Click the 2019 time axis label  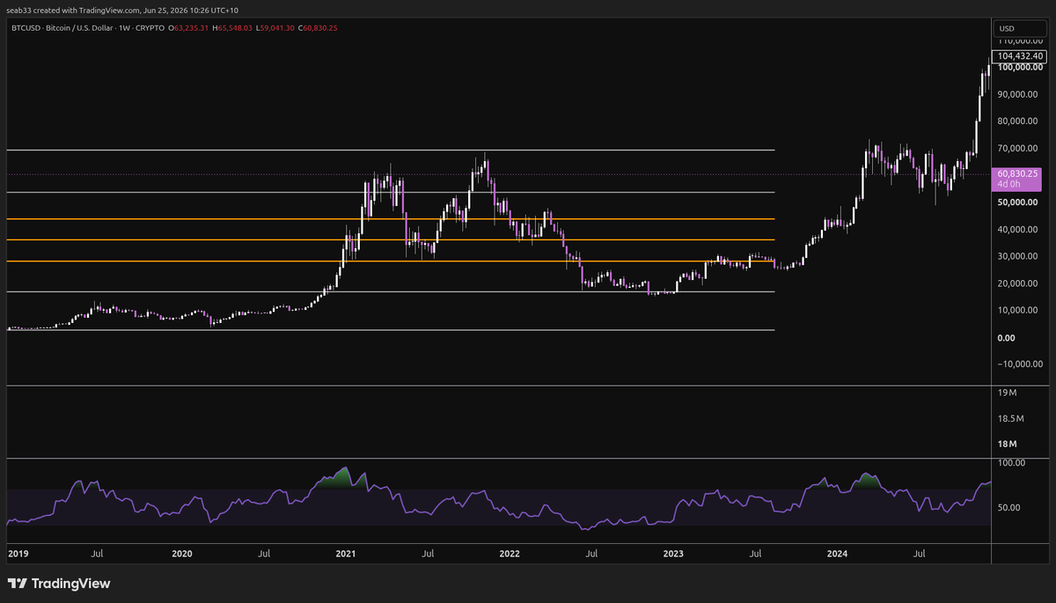tap(18, 555)
